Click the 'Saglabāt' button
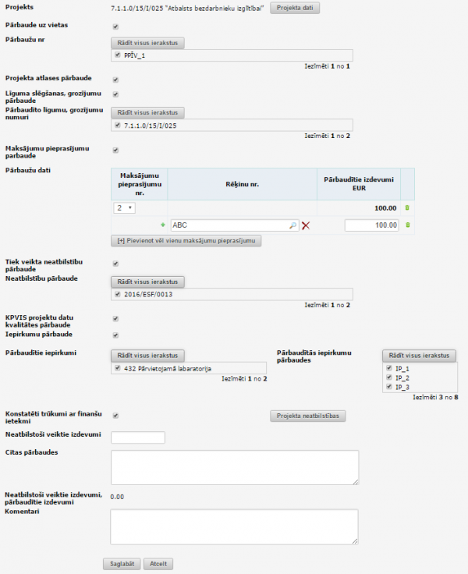Viewport: 468px width, 574px height. (122, 564)
